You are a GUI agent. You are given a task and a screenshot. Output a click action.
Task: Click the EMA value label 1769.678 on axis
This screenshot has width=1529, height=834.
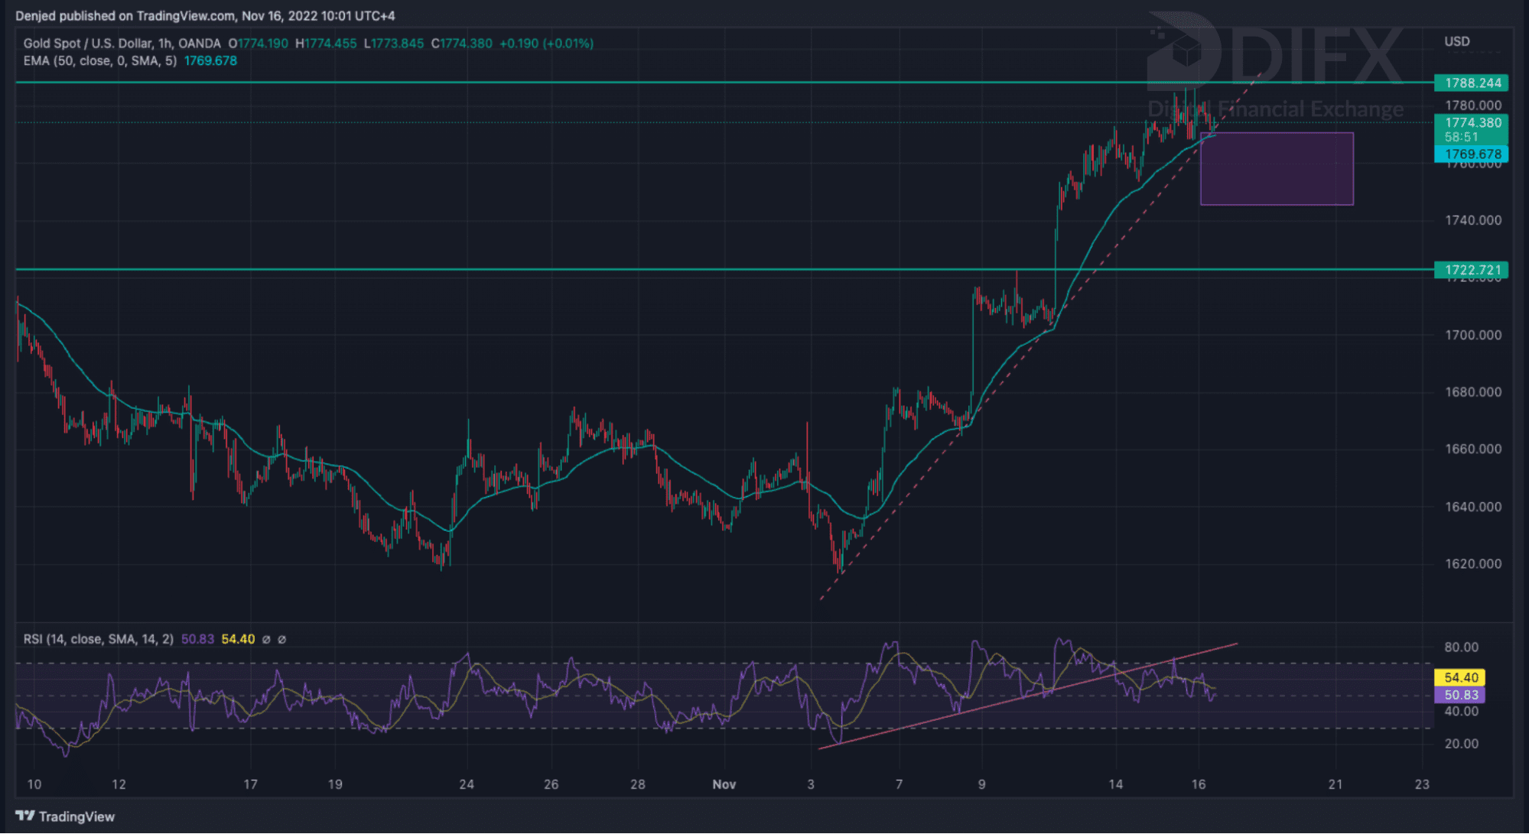coord(1472,154)
